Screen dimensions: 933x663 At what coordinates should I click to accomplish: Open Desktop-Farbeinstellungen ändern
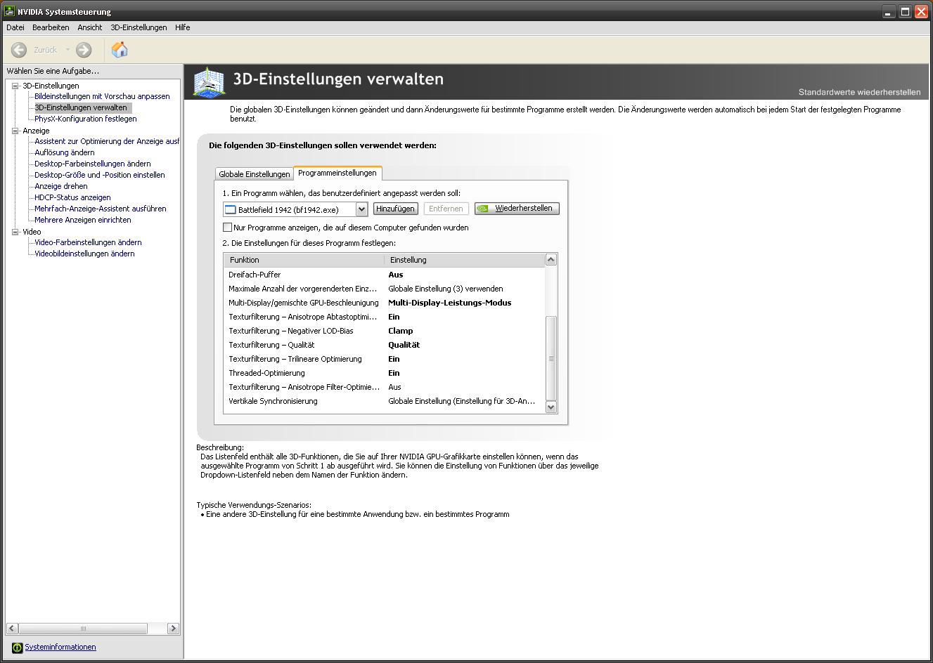93,164
